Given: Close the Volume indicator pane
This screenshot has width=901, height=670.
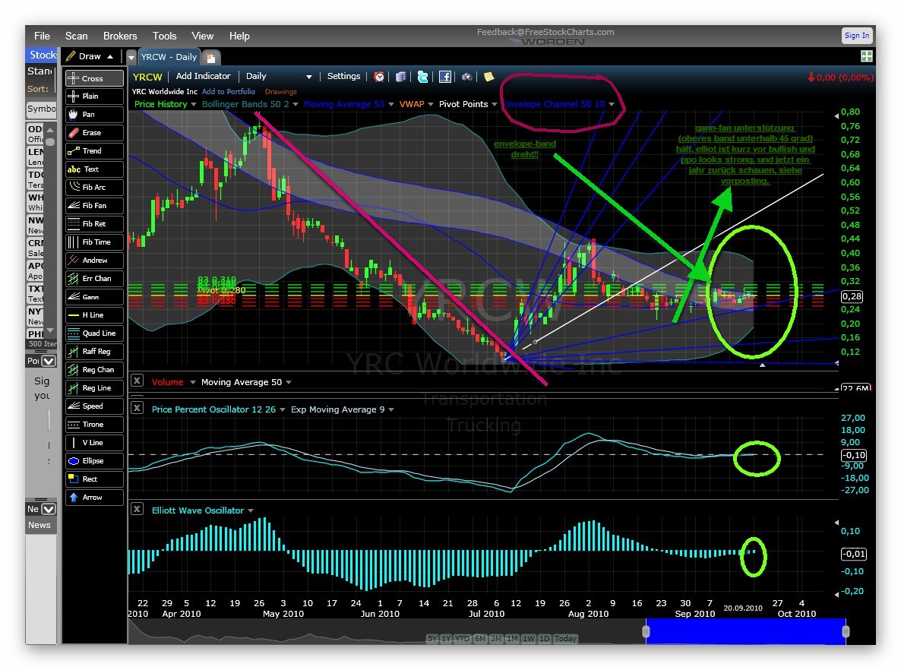Looking at the screenshot, I should click(x=137, y=381).
